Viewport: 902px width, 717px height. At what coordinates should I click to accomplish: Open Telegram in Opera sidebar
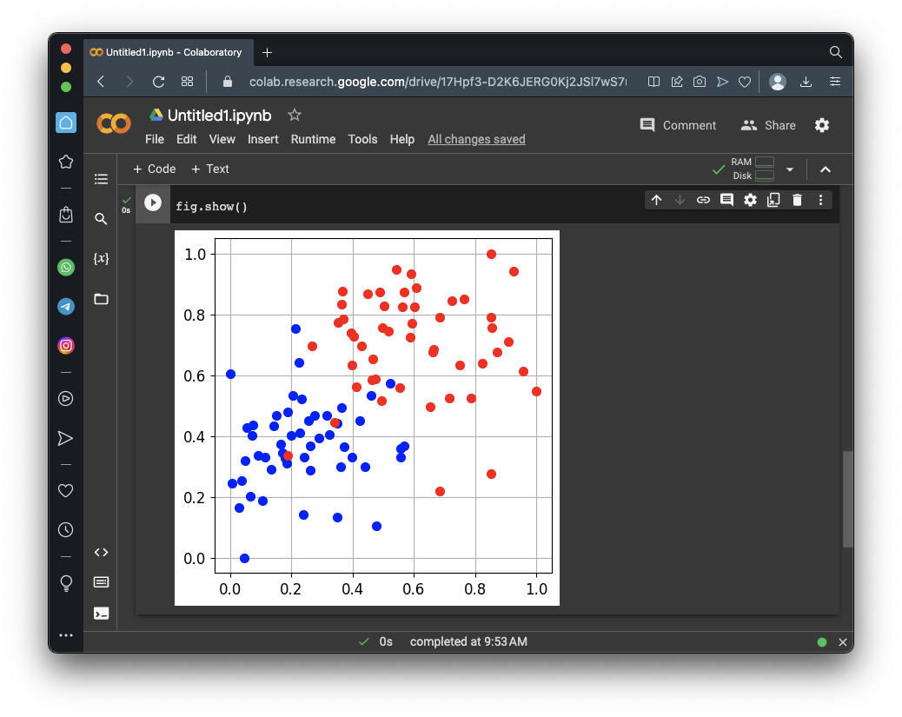click(66, 307)
